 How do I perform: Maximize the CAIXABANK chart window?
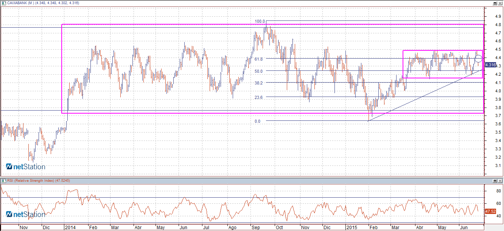pyautogui.click(x=495, y=3)
